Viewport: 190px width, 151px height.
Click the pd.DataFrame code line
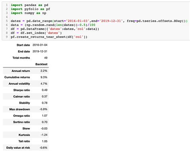tap(55, 29)
